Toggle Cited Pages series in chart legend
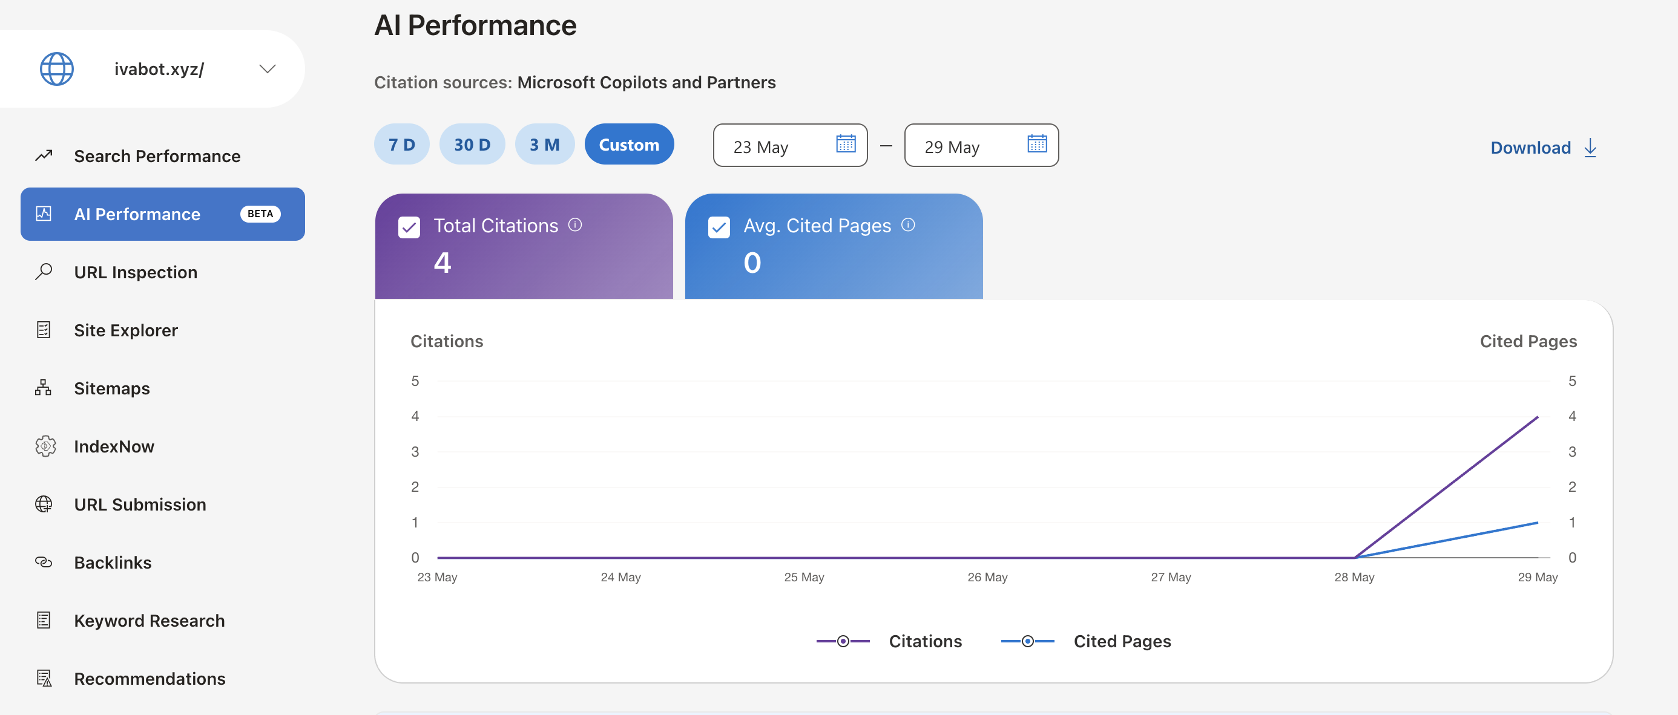 click(1087, 641)
